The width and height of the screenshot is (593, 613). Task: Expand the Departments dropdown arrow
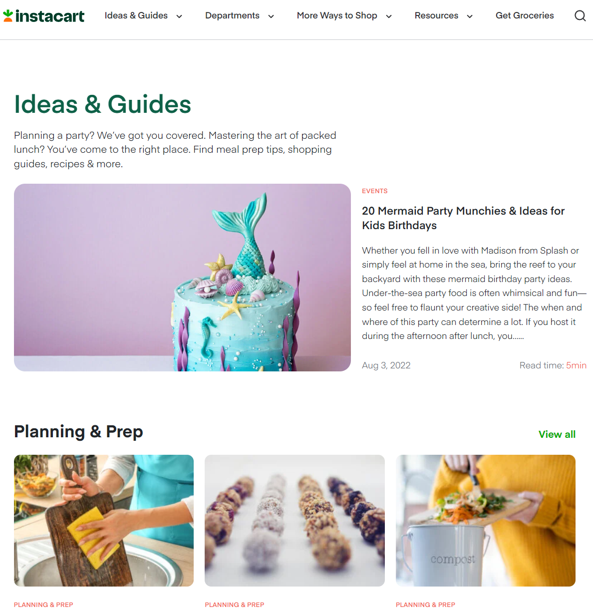coord(271,16)
